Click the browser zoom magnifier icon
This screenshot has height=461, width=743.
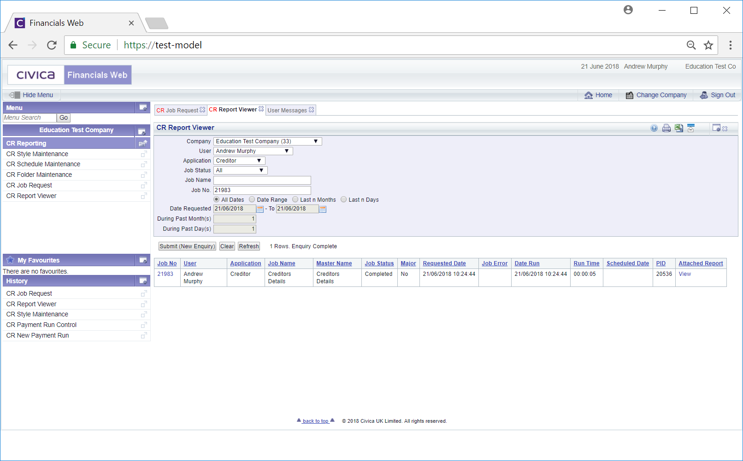tap(691, 45)
